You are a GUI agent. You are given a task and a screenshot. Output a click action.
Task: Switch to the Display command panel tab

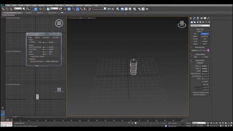coord(205,18)
